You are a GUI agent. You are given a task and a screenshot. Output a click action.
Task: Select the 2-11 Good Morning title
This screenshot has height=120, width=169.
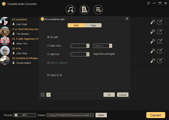click(25, 29)
